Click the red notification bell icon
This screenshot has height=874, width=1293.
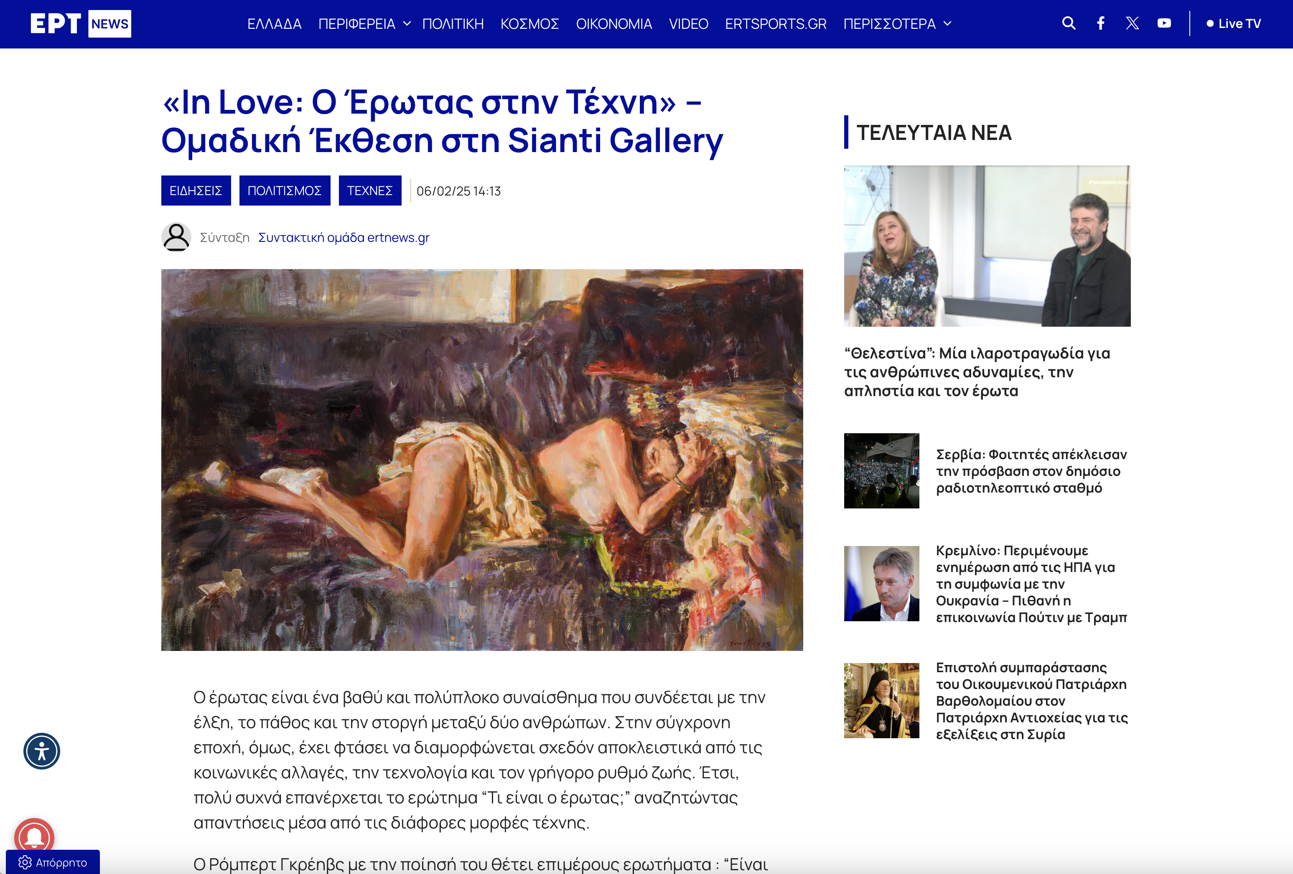(34, 836)
